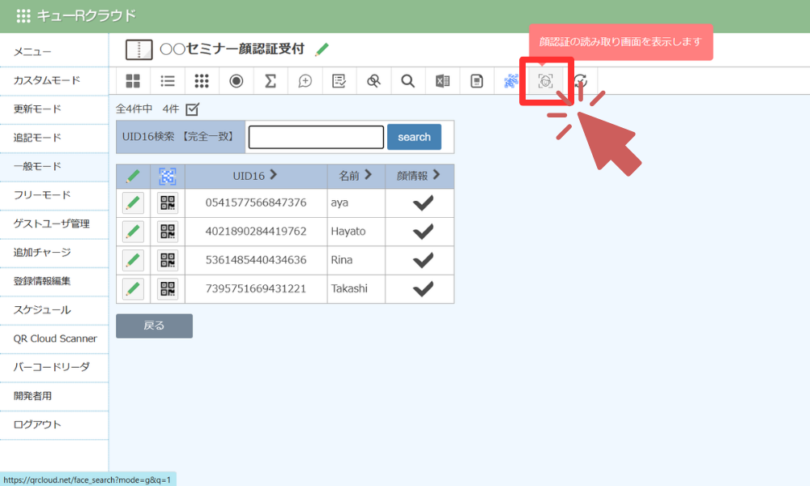Click the face info checkmark for Rina

tap(423, 260)
